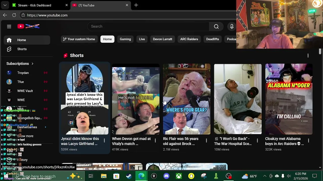This screenshot has width=323, height=181.
Task: Open options for Devon Vitaly's match short
Action: tap(155, 141)
